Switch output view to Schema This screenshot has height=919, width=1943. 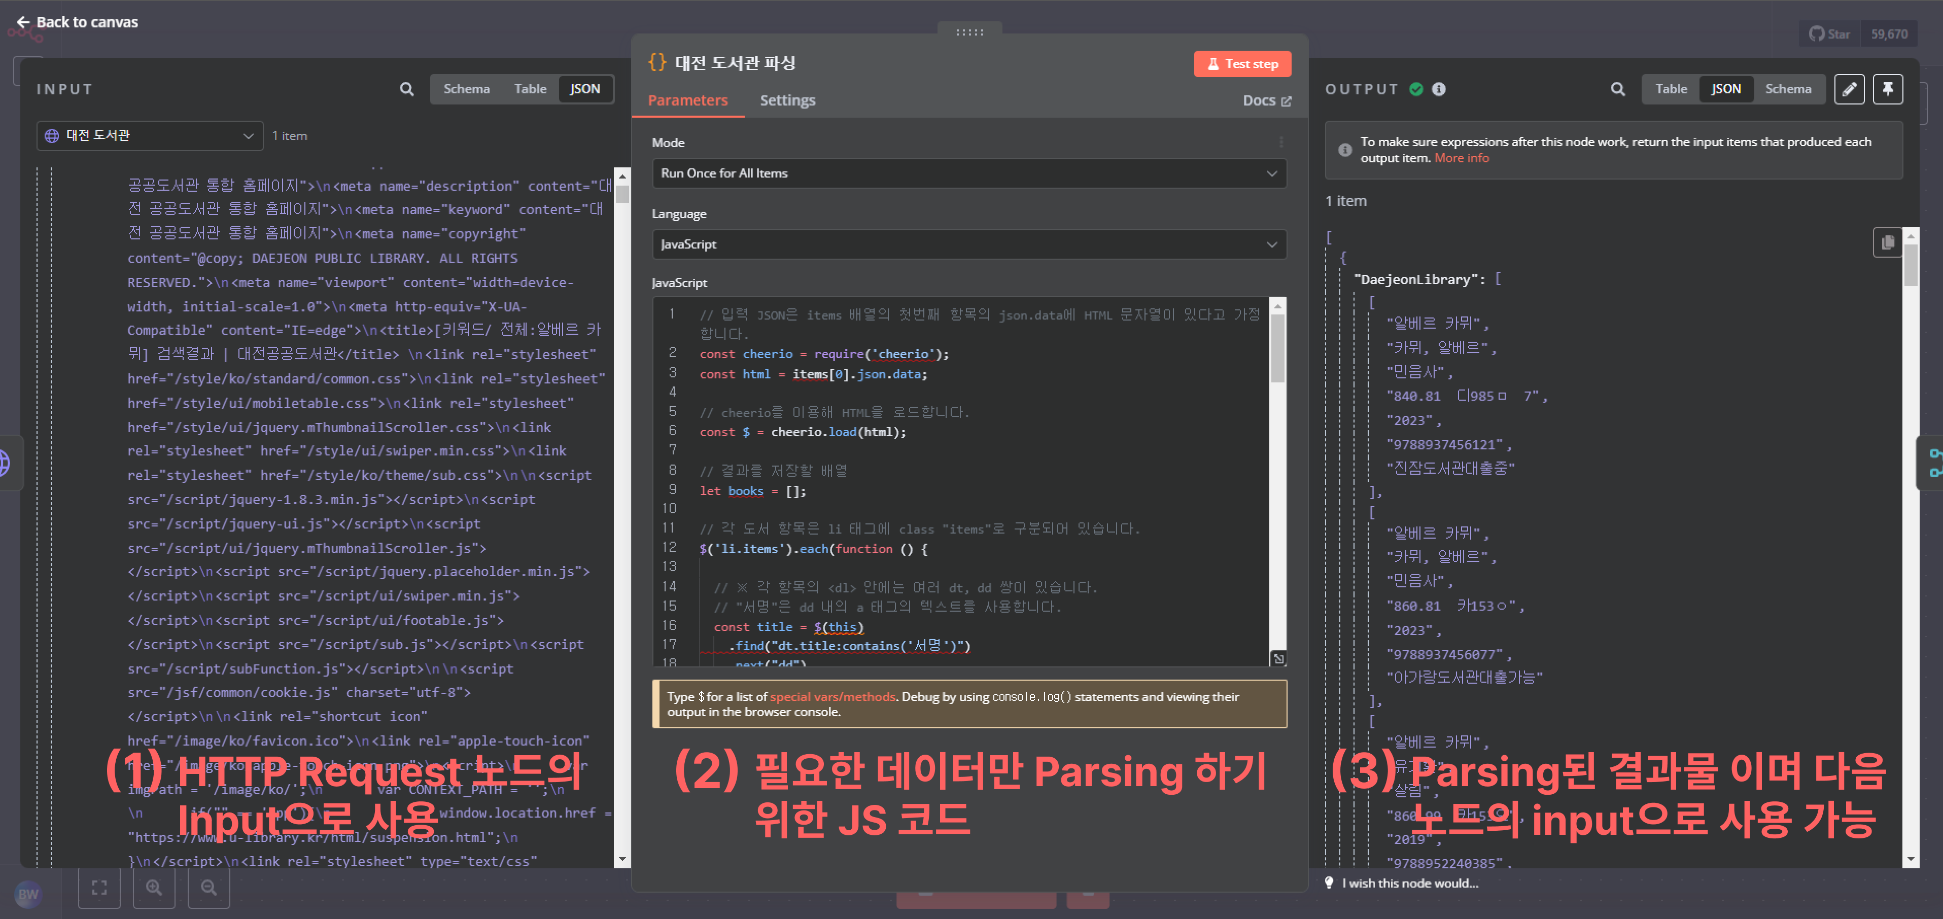[1788, 89]
